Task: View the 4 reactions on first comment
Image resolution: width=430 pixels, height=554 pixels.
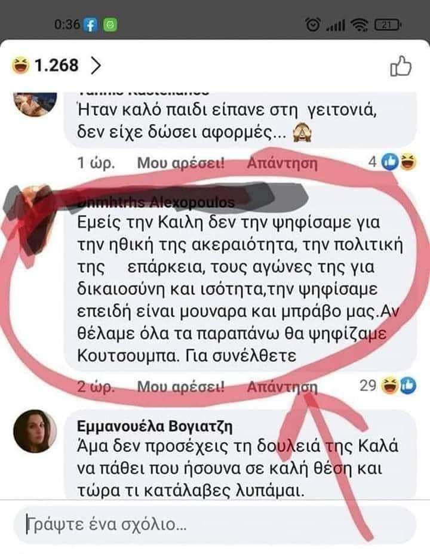Action: tap(392, 162)
